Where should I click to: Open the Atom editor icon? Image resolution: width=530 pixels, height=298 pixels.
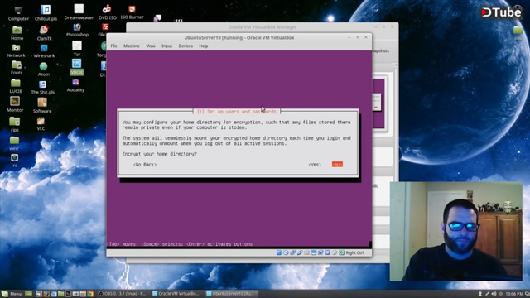[43, 70]
